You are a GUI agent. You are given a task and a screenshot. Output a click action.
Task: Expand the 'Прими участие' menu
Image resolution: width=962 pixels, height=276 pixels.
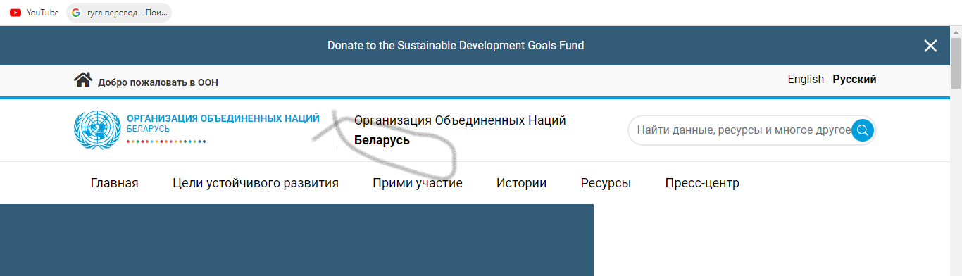[418, 183]
